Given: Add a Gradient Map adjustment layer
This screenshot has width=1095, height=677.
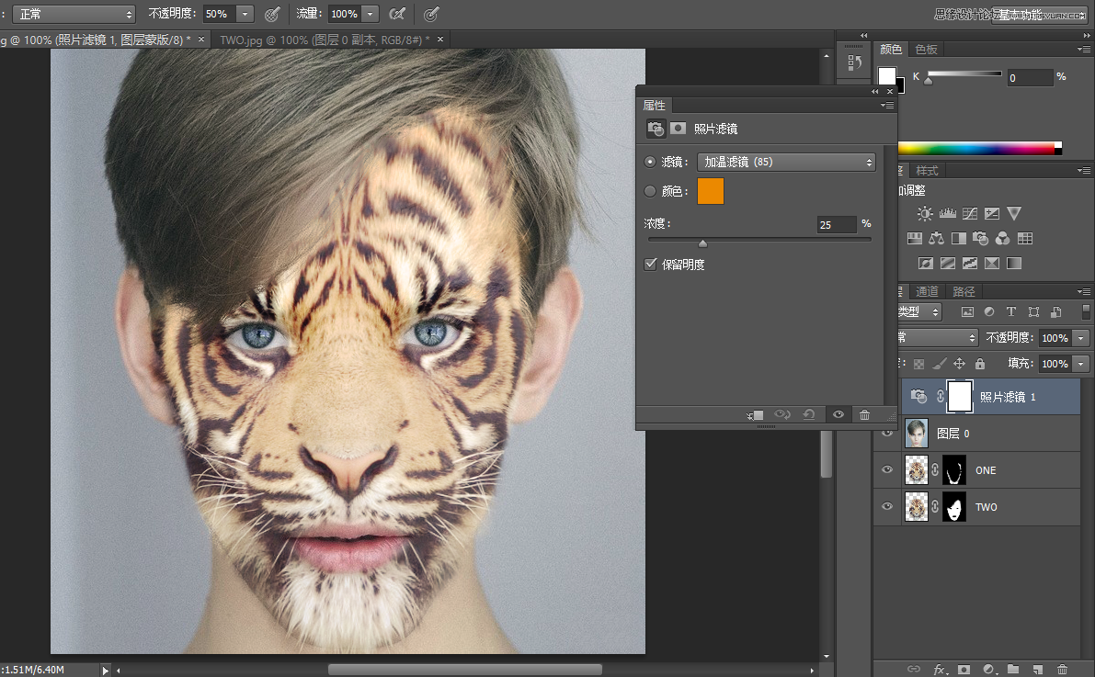Looking at the screenshot, I should pos(1014,263).
